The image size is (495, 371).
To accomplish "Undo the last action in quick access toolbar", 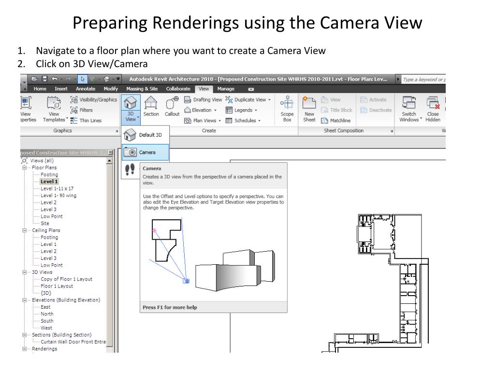I will click(x=55, y=79).
